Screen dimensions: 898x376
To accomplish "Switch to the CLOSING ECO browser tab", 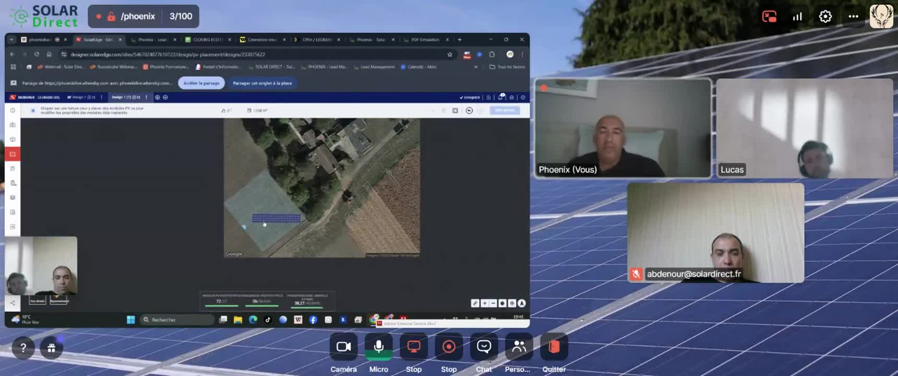I will 208,40.
